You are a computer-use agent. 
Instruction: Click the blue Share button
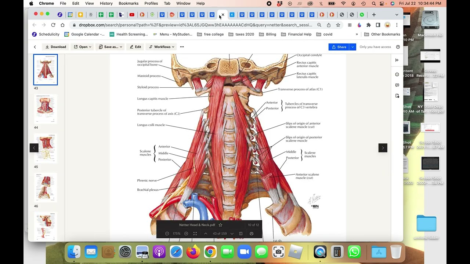point(339,47)
